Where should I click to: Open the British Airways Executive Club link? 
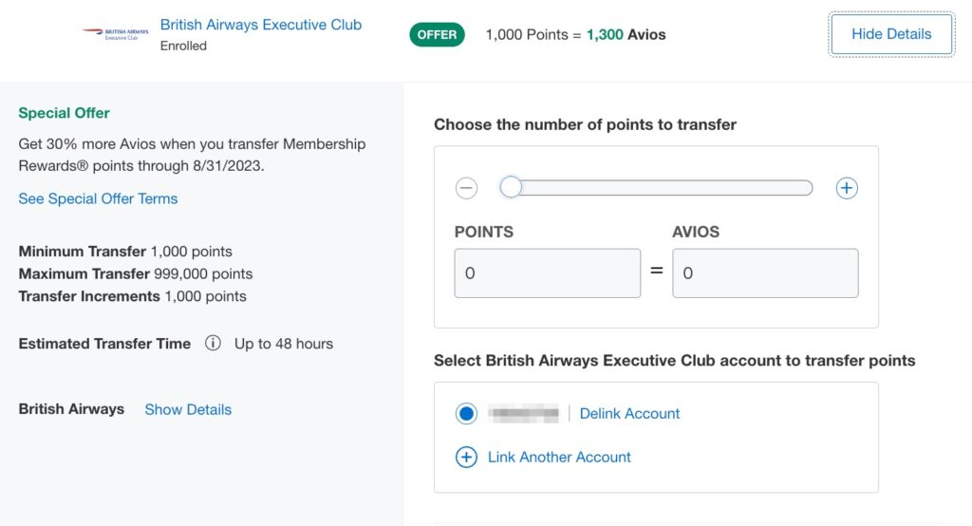coord(261,25)
